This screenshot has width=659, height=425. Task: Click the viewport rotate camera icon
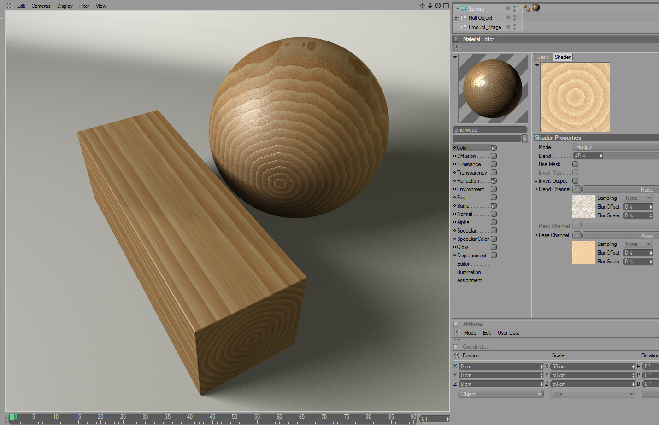click(x=438, y=6)
